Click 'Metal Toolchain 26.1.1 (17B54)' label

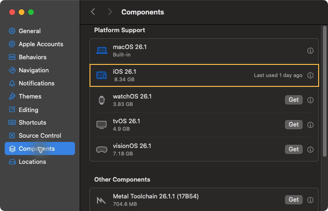(x=156, y=196)
